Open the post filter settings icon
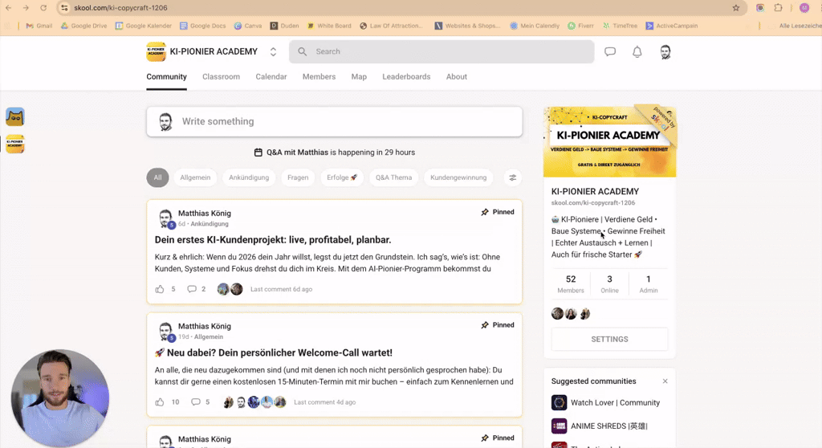This screenshot has width=822, height=448. [513, 178]
